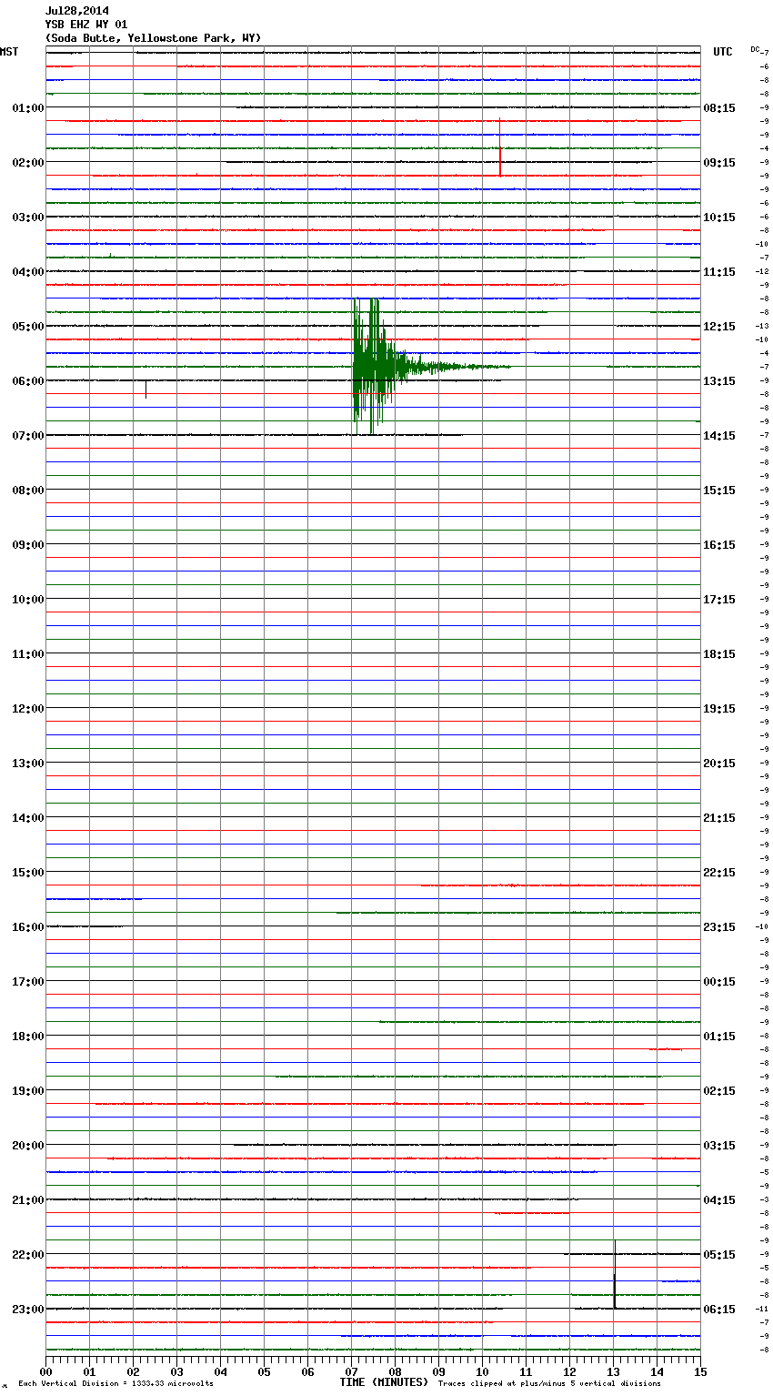
Task: Click the 00:15 UTC time label
Action: (719, 982)
